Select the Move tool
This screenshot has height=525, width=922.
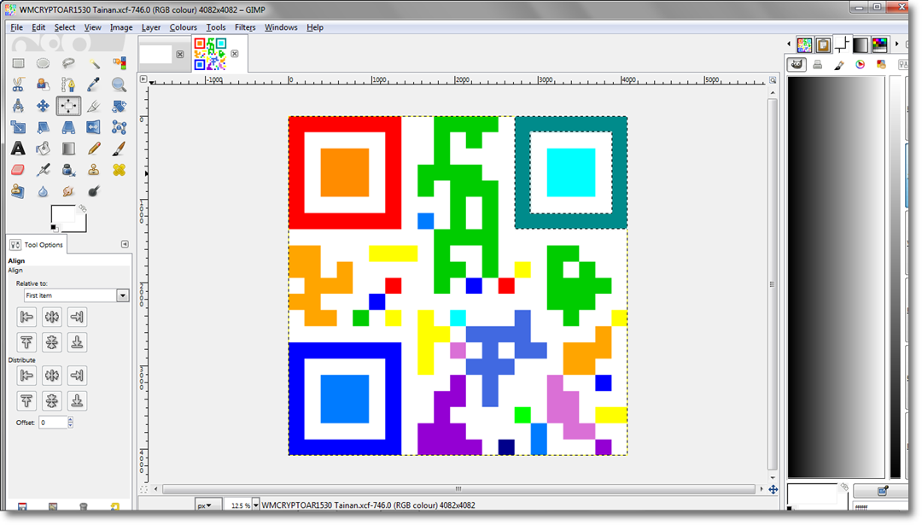pos(43,106)
